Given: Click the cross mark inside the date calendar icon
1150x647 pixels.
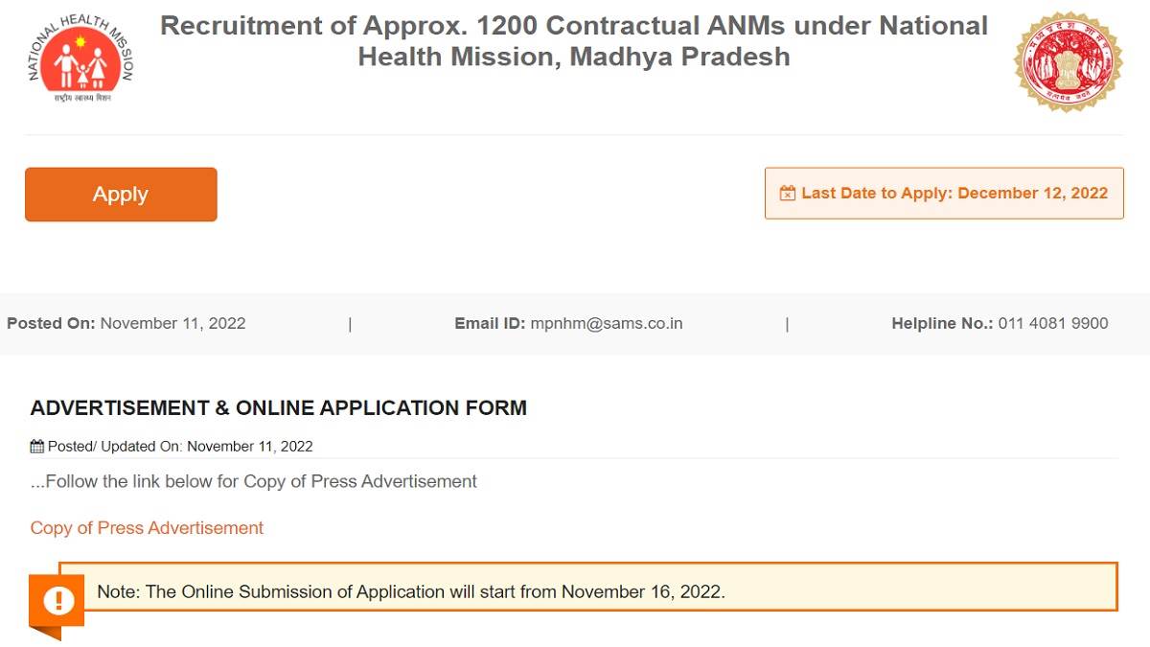Looking at the screenshot, I should tap(788, 195).
